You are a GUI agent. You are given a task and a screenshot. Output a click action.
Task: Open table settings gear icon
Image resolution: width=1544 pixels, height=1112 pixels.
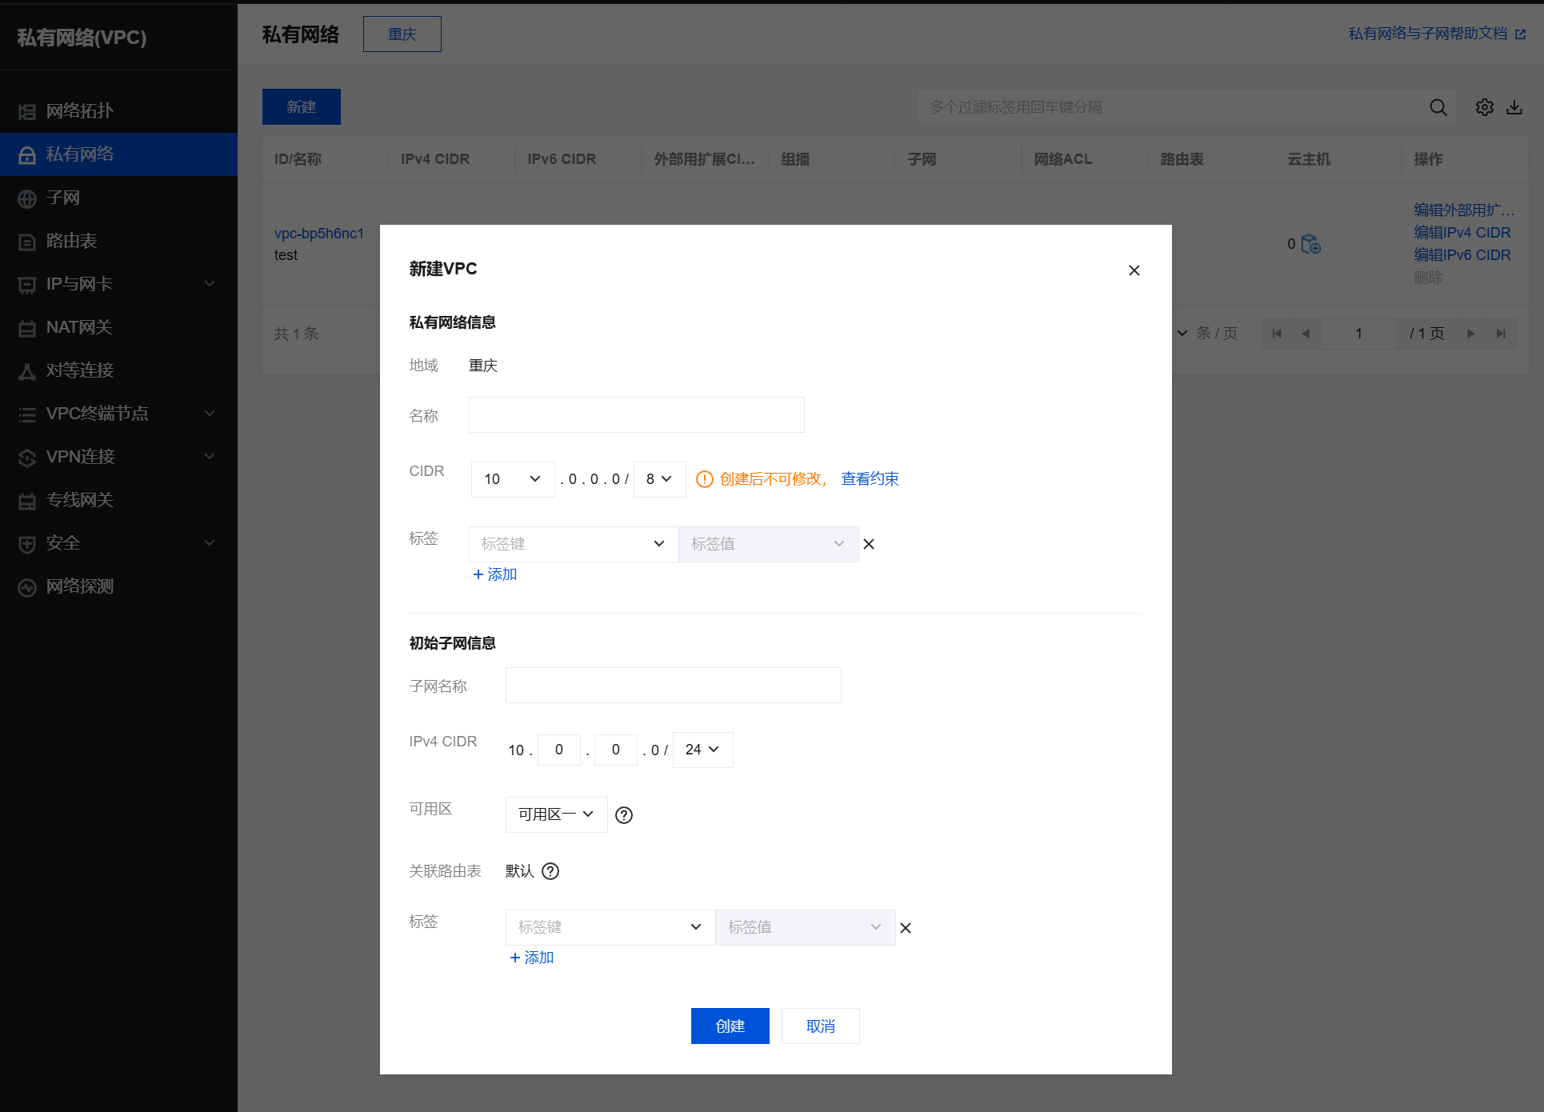pos(1484,107)
